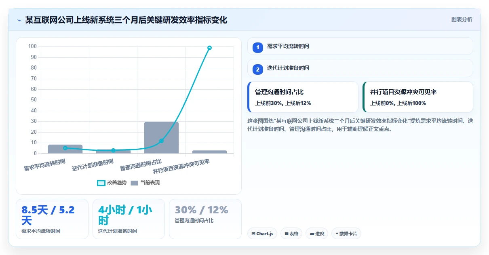This screenshot has height=255, width=489.
Task: Click the x-axis label 管理沟通时间占比
Action: click(141, 165)
